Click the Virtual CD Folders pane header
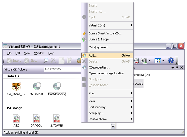This screenshot has height=137, width=187. (x=16, y=69)
